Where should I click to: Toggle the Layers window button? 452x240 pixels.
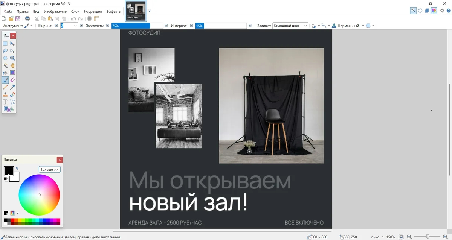point(427,11)
